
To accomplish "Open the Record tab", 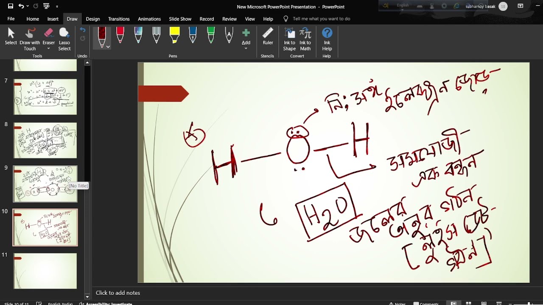I will [x=207, y=19].
